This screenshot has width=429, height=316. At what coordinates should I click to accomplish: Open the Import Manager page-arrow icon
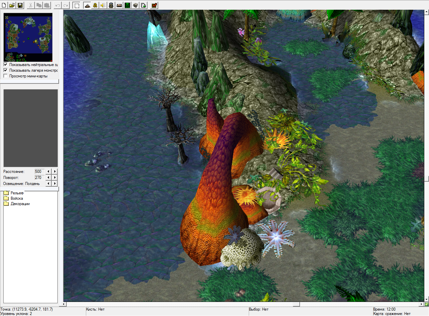point(143,5)
